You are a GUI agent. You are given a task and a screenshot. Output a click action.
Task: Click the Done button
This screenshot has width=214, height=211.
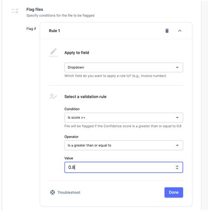pyautogui.click(x=174, y=192)
